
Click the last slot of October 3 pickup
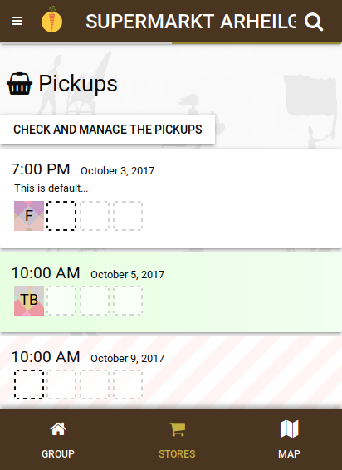pyautogui.click(x=128, y=216)
